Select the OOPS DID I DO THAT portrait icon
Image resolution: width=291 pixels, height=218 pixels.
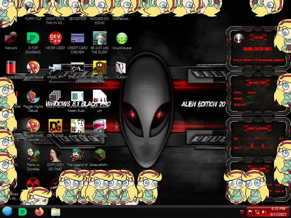pos(55,155)
